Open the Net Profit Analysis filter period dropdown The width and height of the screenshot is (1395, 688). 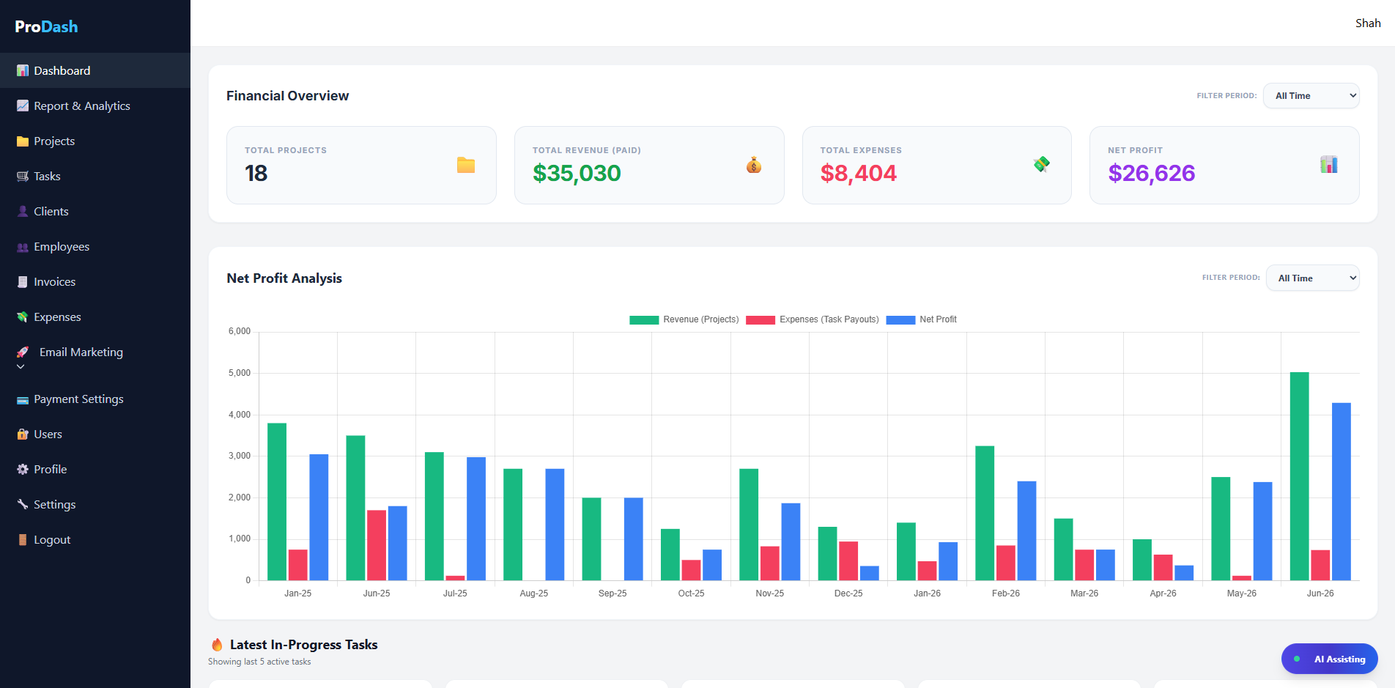tap(1313, 278)
